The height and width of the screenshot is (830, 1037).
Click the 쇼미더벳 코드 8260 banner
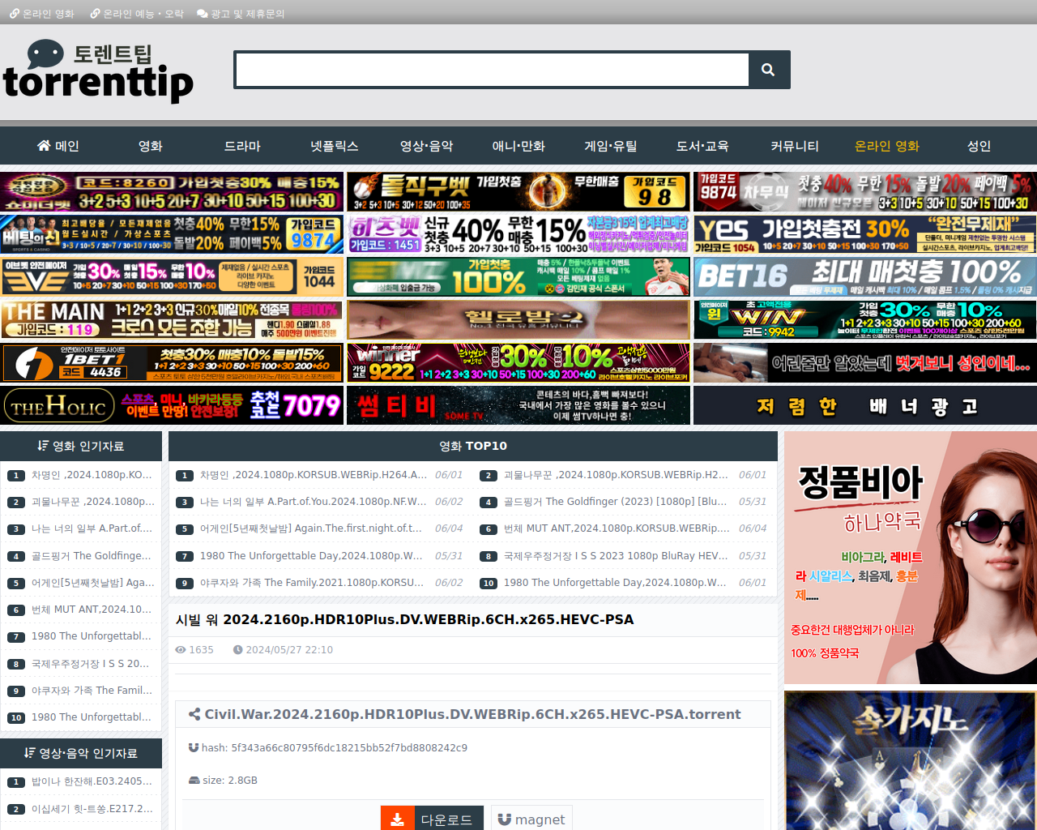coord(172,191)
